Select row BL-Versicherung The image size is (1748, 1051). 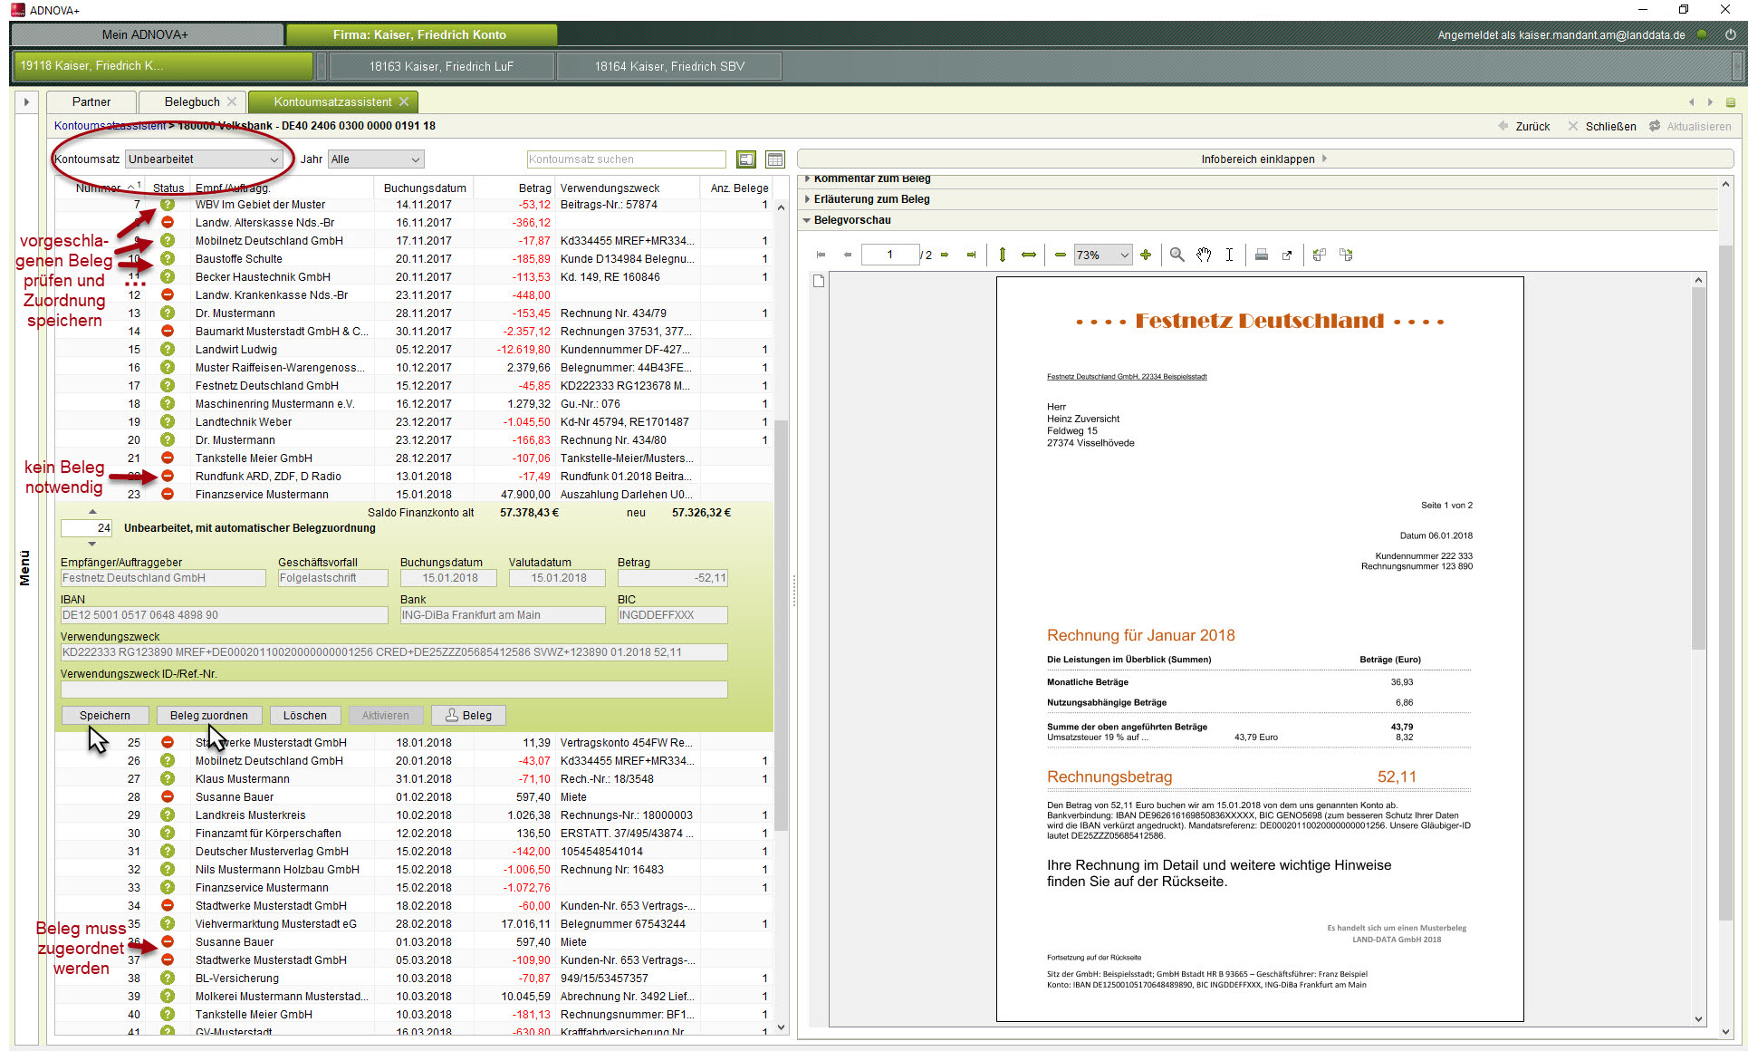point(414,978)
